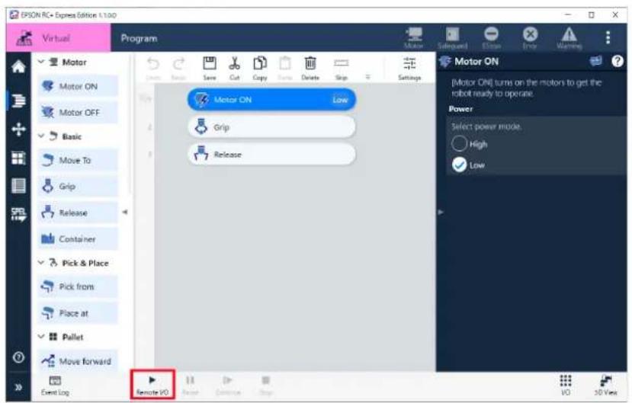
Task: Open the 3D View icon
Action: pos(605,385)
